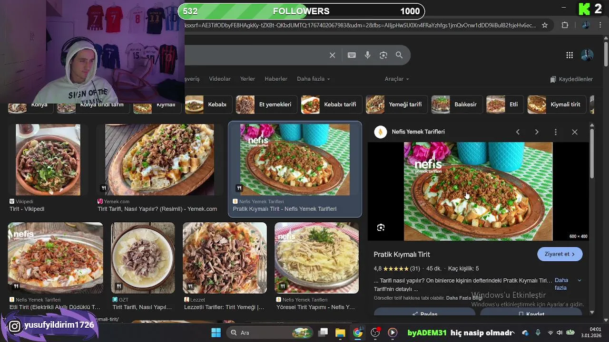The image size is (609, 342).
Task: Open File Explorer from the taskbar
Action: 340,332
